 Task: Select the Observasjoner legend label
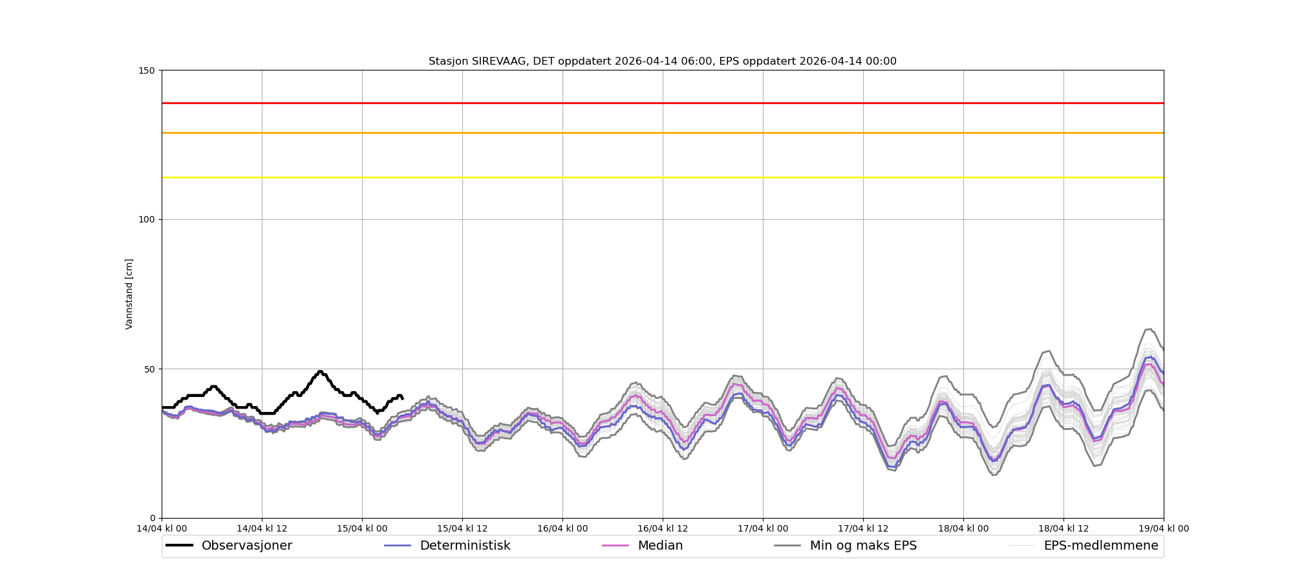pyautogui.click(x=246, y=546)
